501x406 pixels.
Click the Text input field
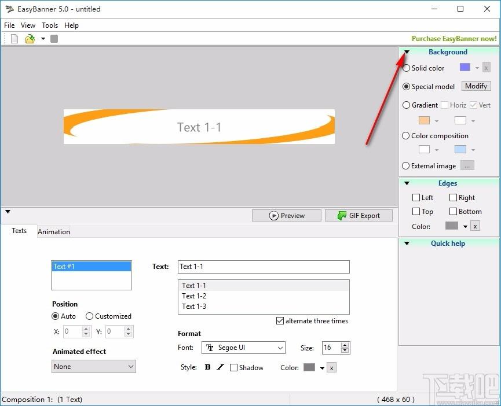click(264, 267)
